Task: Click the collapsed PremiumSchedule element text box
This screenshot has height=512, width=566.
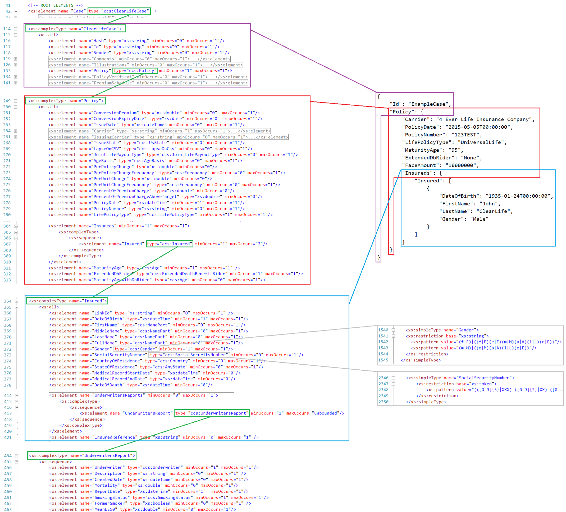Action: coord(148,83)
